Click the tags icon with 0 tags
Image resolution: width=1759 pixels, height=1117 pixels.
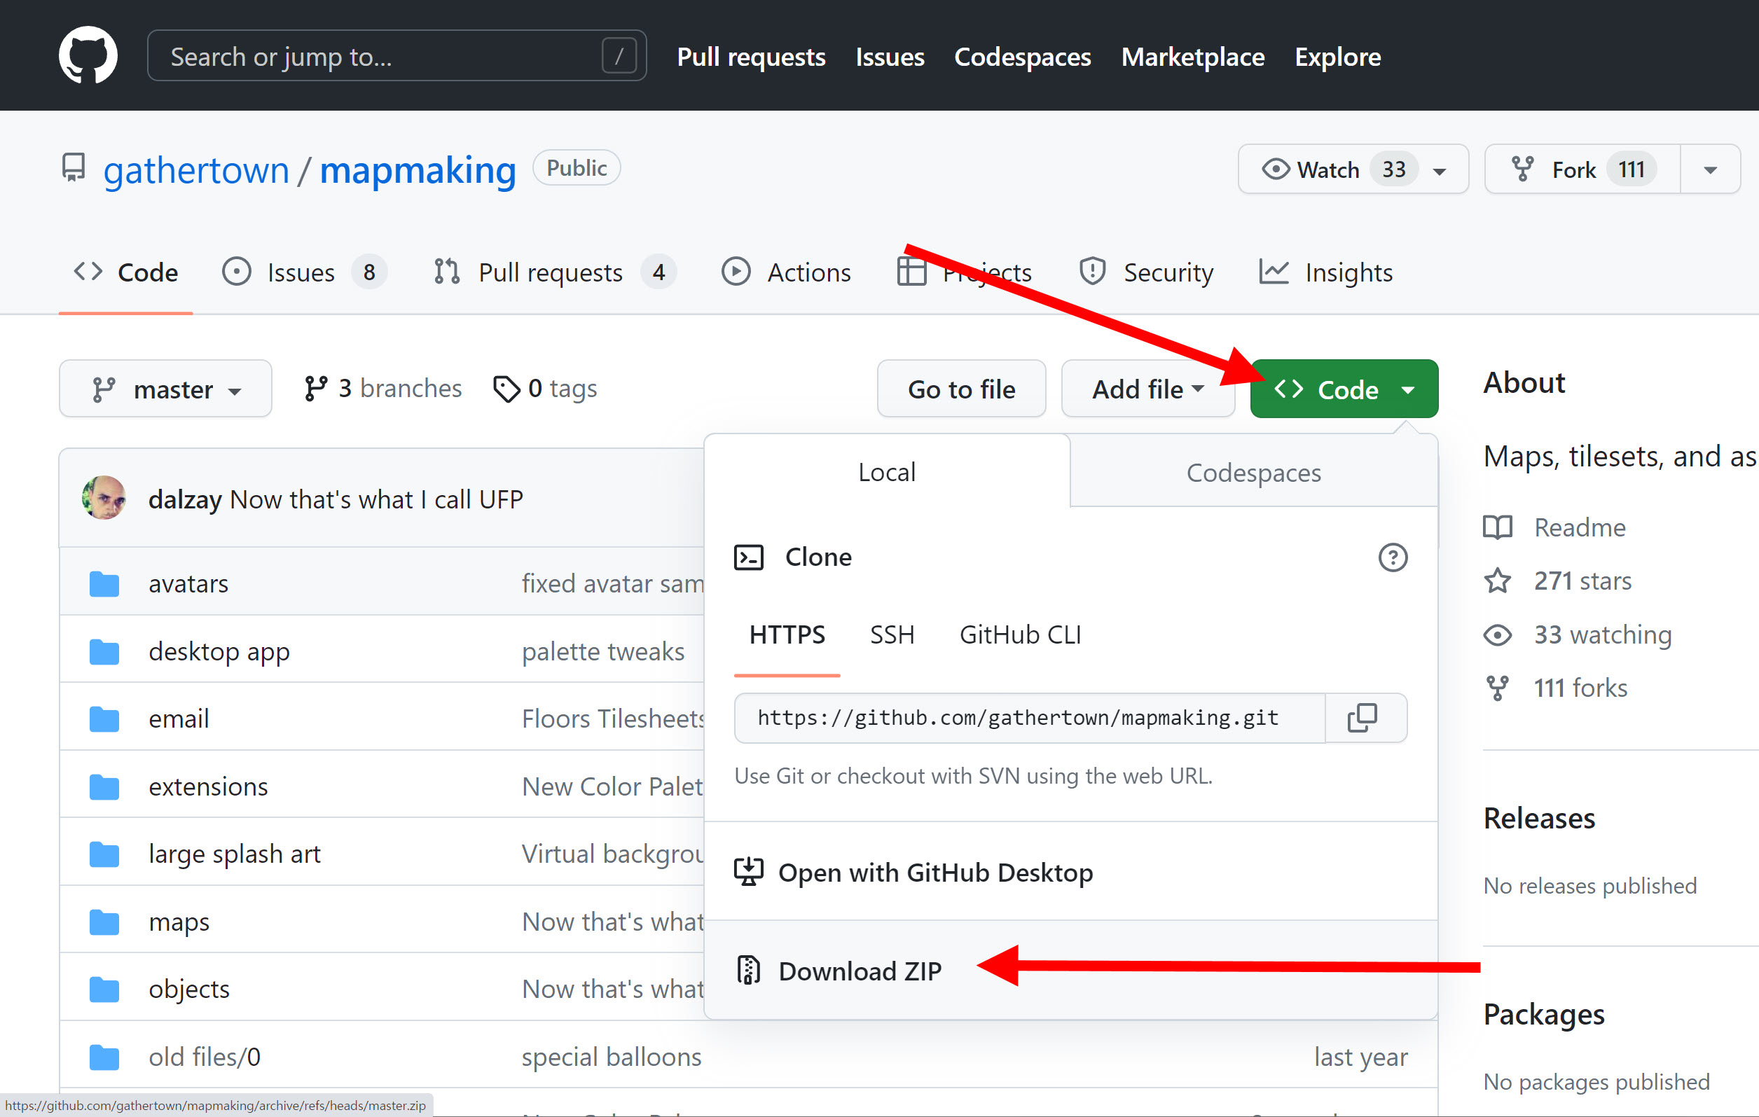click(x=506, y=389)
